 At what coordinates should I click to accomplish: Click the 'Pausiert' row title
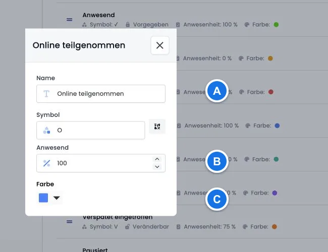tap(95, 249)
